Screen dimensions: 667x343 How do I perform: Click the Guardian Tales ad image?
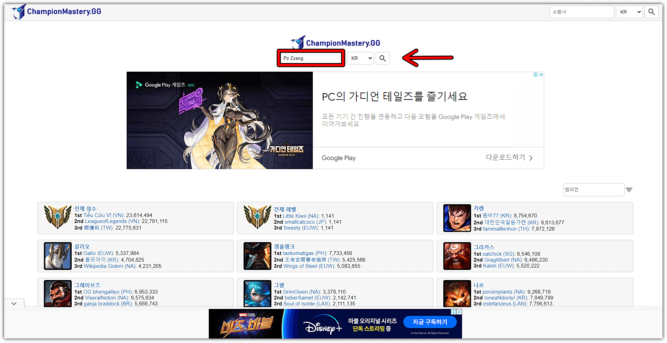click(x=220, y=120)
